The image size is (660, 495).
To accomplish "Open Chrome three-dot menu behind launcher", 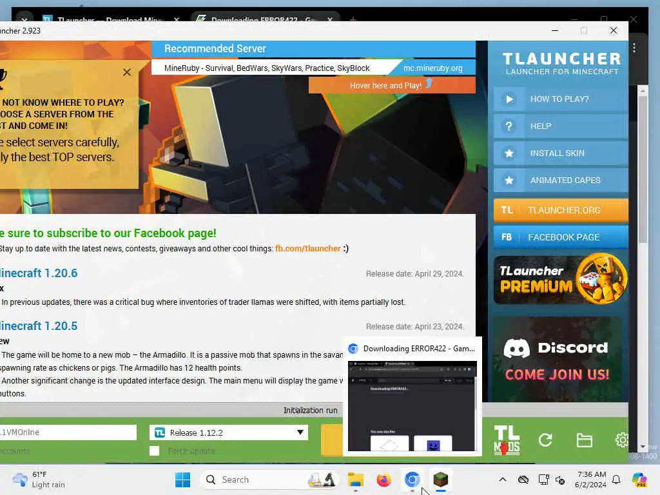I will tap(634, 48).
